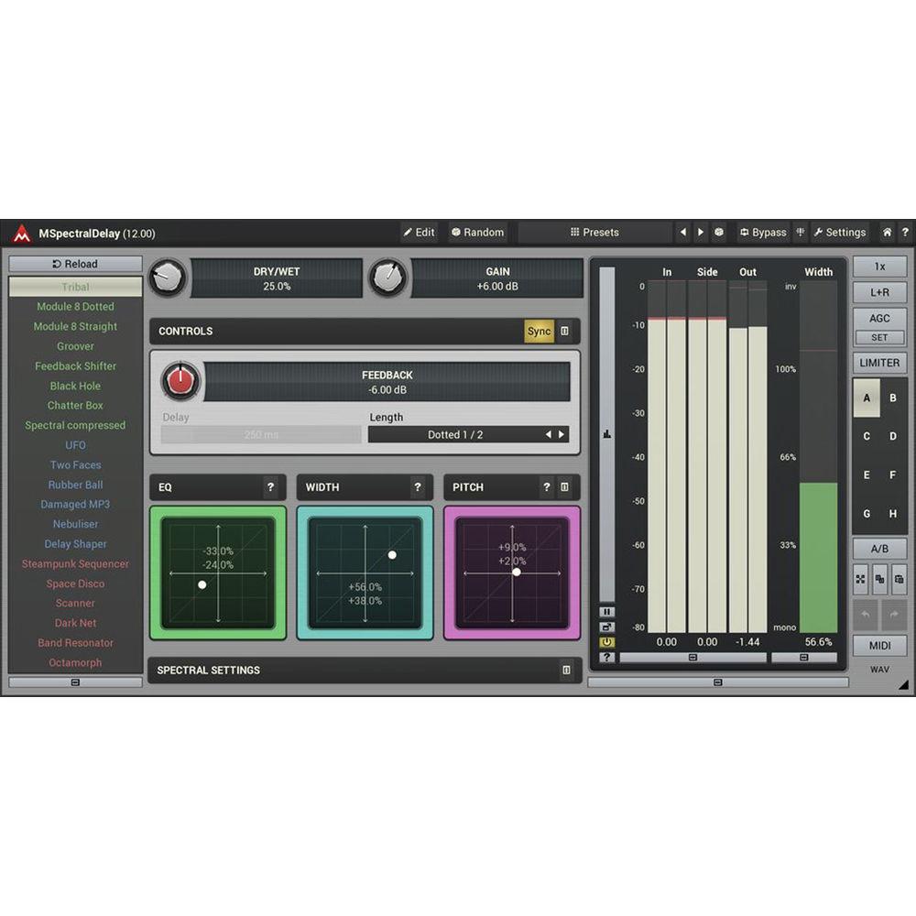Click the pause icon below the meters
916x916 pixels.
pos(606,611)
